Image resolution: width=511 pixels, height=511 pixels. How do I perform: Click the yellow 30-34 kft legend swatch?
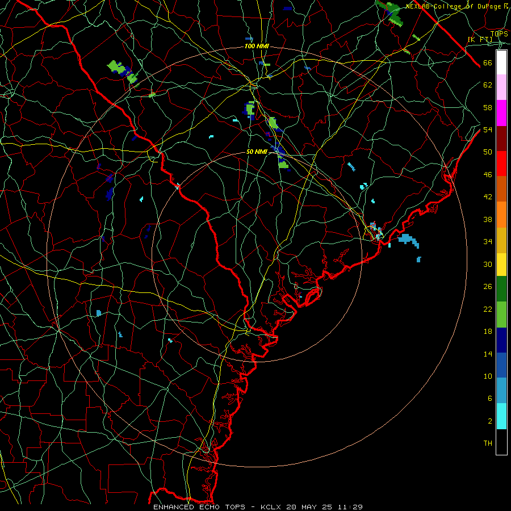[501, 265]
